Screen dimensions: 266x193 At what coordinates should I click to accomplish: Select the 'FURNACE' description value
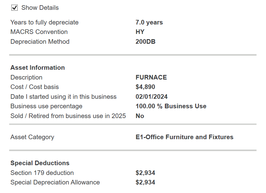pyautogui.click(x=151, y=77)
